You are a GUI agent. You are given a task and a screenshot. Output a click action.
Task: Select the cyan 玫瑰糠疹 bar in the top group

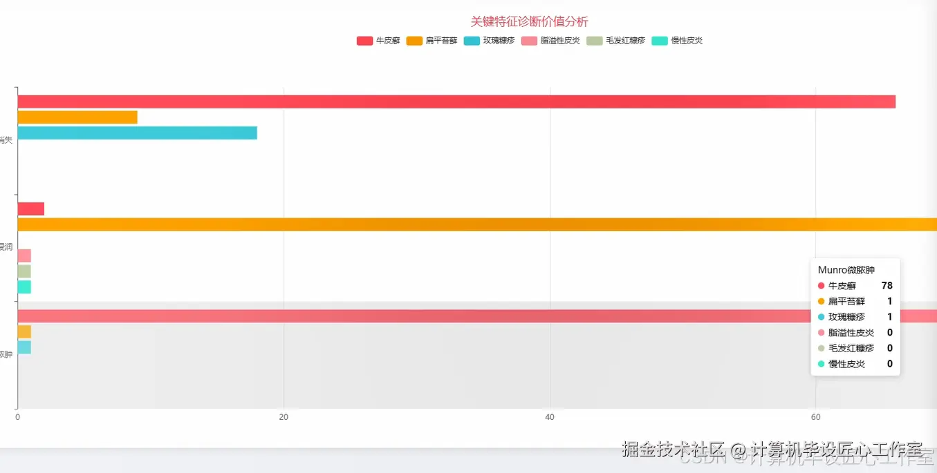pyautogui.click(x=138, y=133)
